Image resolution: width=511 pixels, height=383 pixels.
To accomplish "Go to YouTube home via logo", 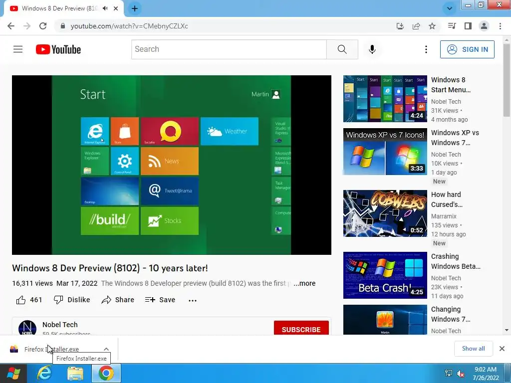I will [58, 49].
